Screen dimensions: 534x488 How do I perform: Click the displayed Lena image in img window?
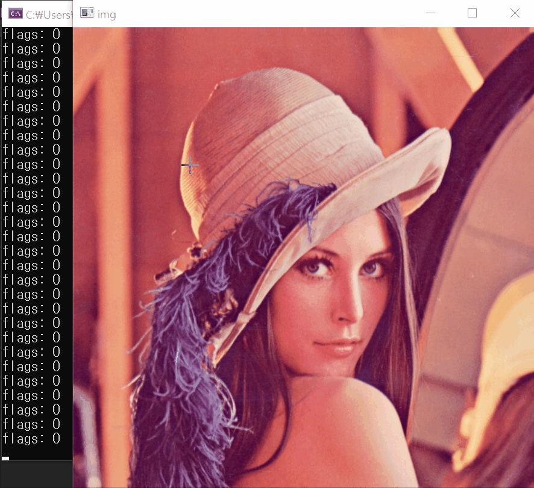[303, 258]
